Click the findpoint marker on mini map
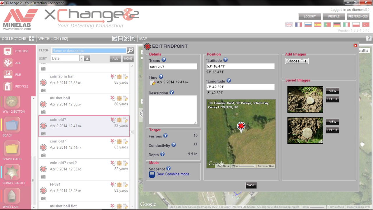The width and height of the screenshot is (373, 210). (241, 126)
